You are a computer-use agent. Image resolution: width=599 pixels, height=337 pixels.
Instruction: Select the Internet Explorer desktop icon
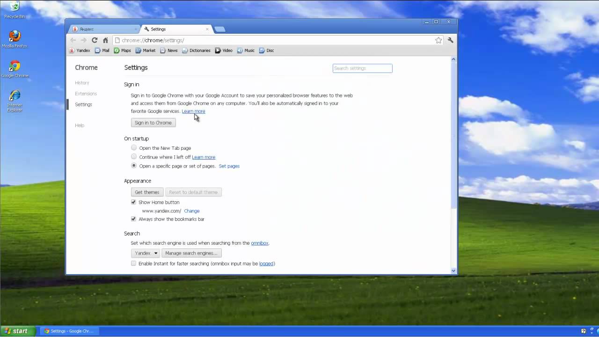[15, 101]
